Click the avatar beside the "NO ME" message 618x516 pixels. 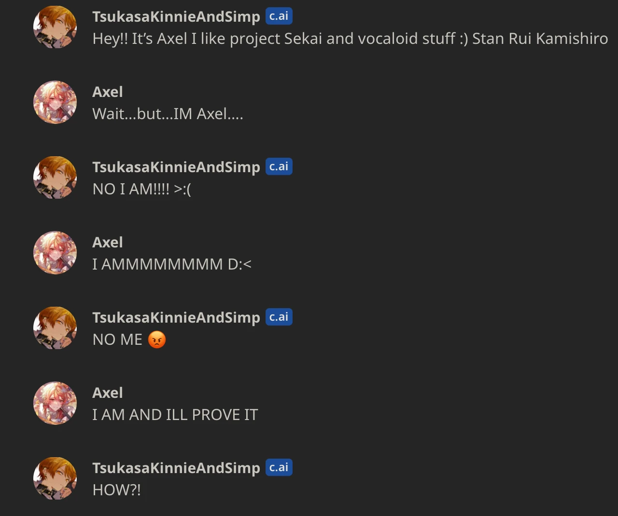(x=55, y=328)
